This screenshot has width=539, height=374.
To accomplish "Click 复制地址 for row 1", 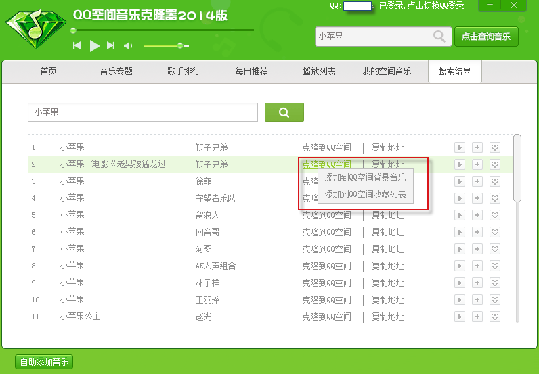I will point(387,147).
